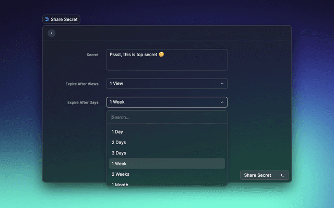Open the Expire After Views dropdown showing 1 View
334x208 pixels.
166,83
